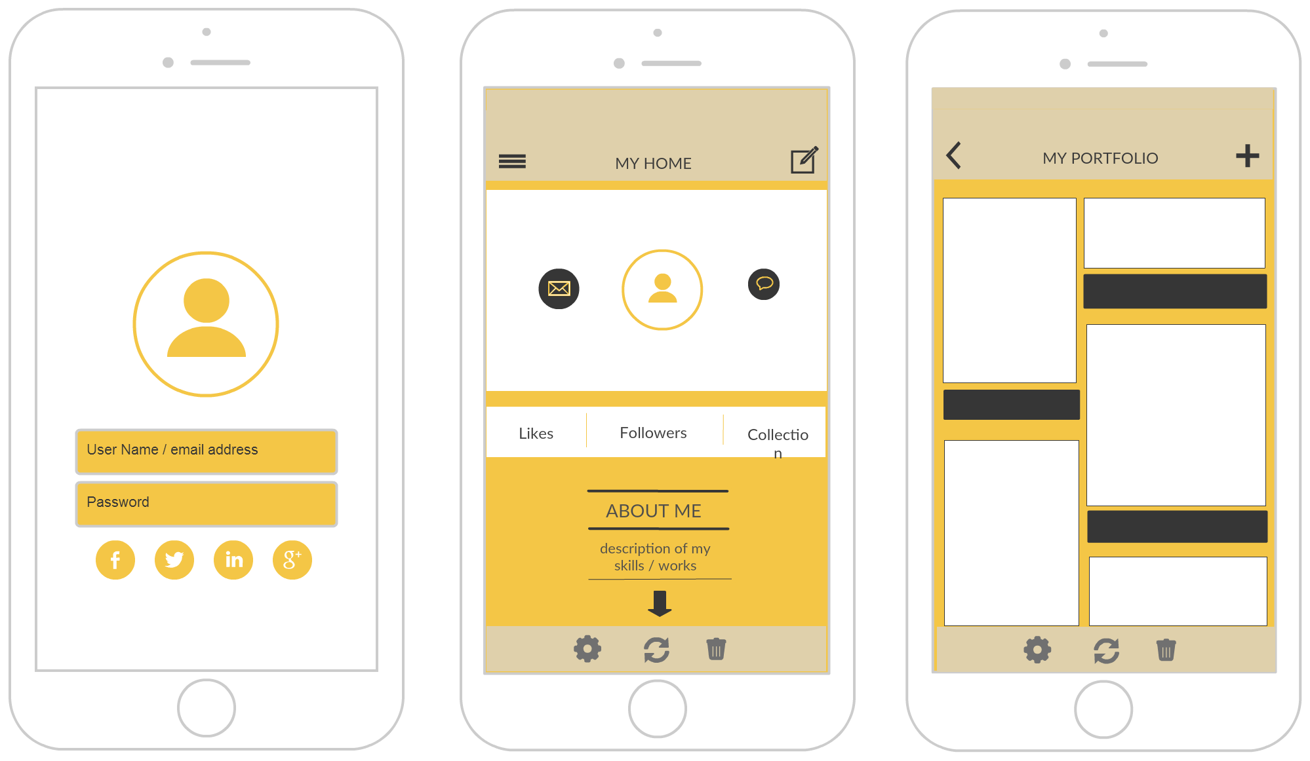Select the Likes tab on home screen
1310x761 pixels.
pyautogui.click(x=535, y=432)
